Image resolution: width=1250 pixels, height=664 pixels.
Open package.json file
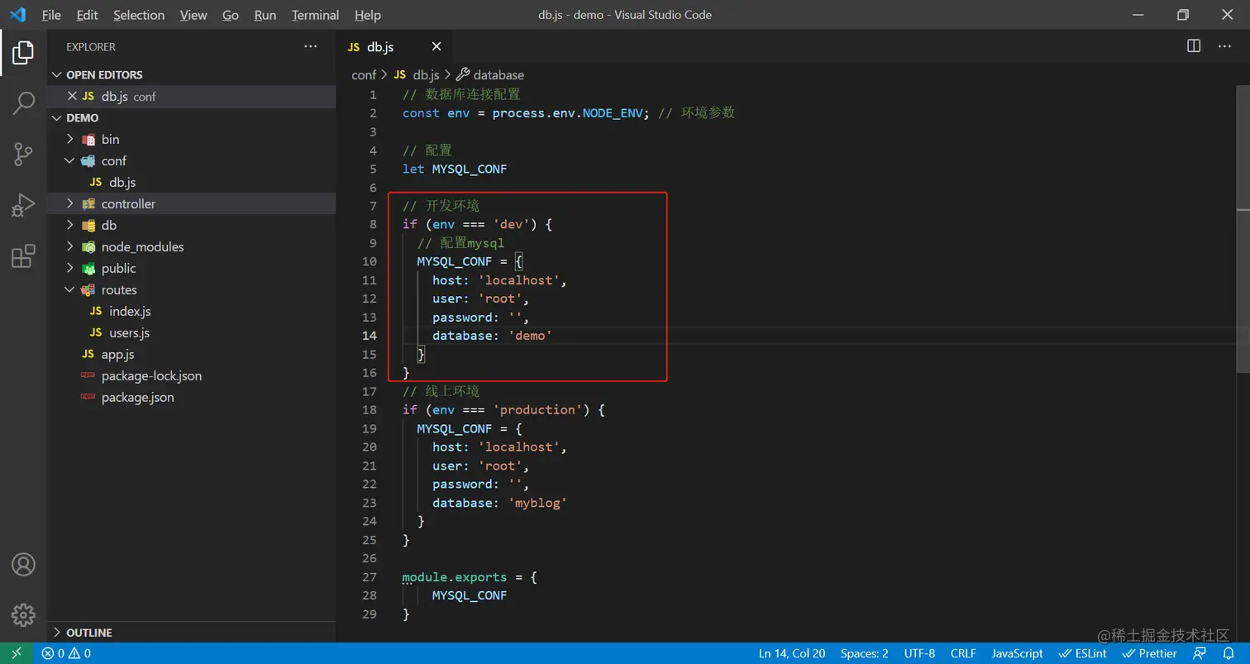tap(192, 397)
